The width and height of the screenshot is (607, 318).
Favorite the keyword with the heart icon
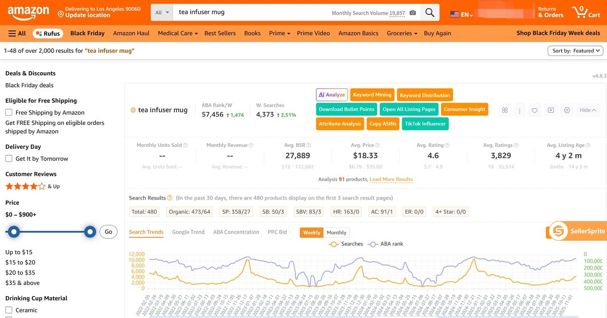(x=534, y=110)
